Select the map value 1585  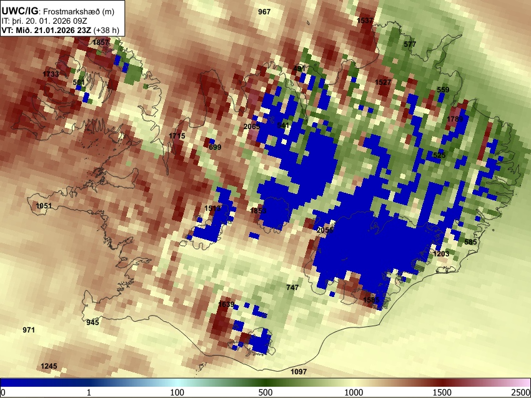pyautogui.click(x=371, y=300)
